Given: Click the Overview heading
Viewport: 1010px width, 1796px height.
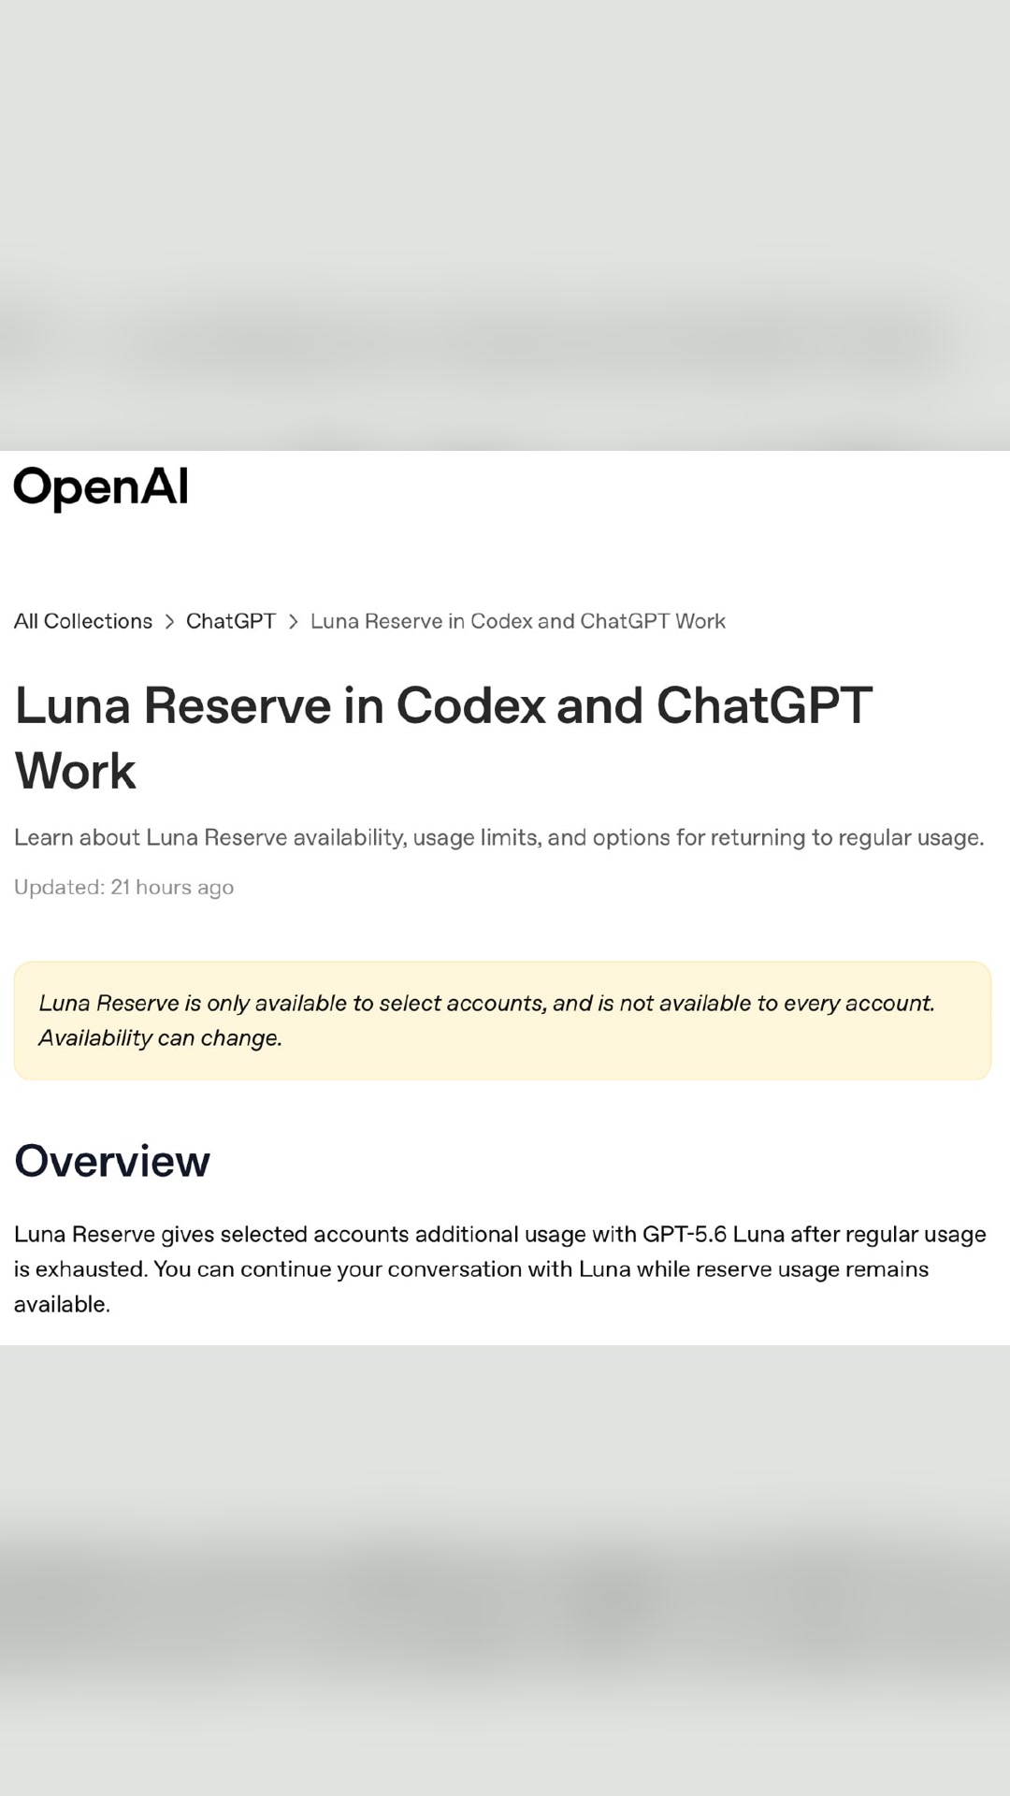Looking at the screenshot, I should tap(112, 1161).
